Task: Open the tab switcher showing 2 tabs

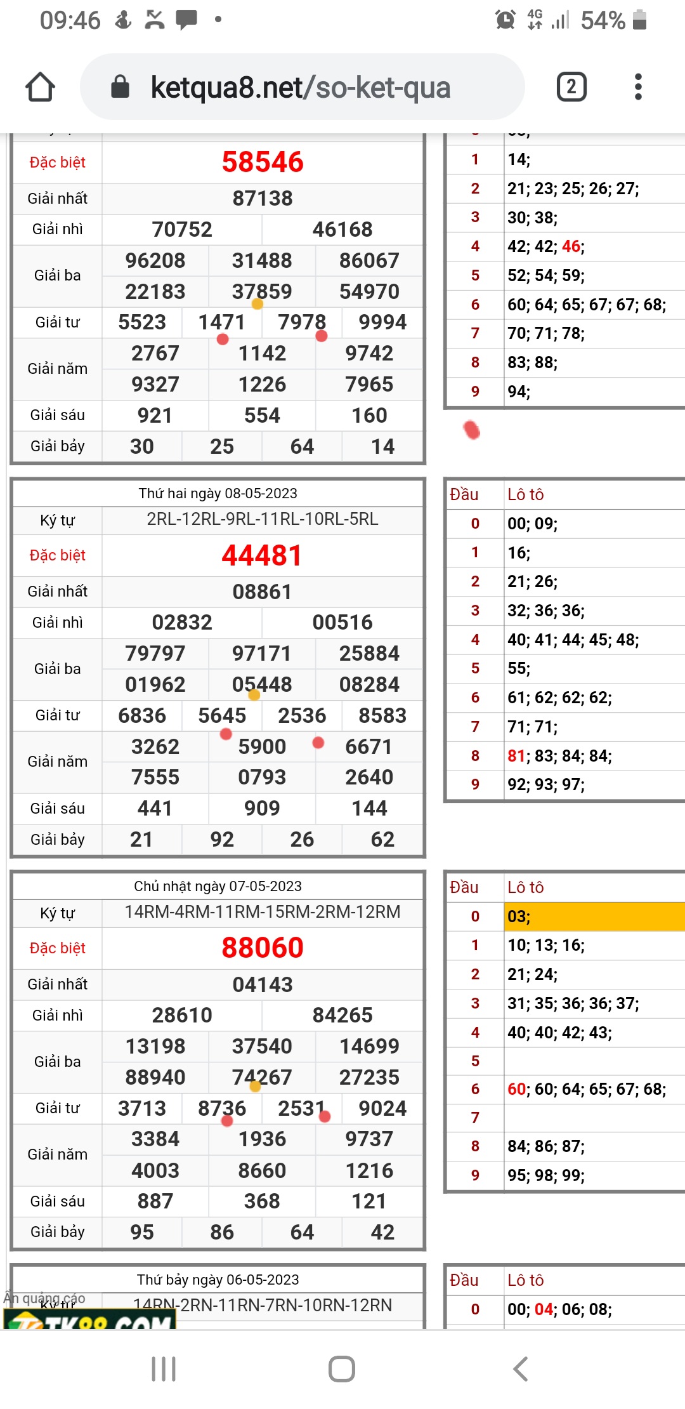Action: click(x=571, y=87)
